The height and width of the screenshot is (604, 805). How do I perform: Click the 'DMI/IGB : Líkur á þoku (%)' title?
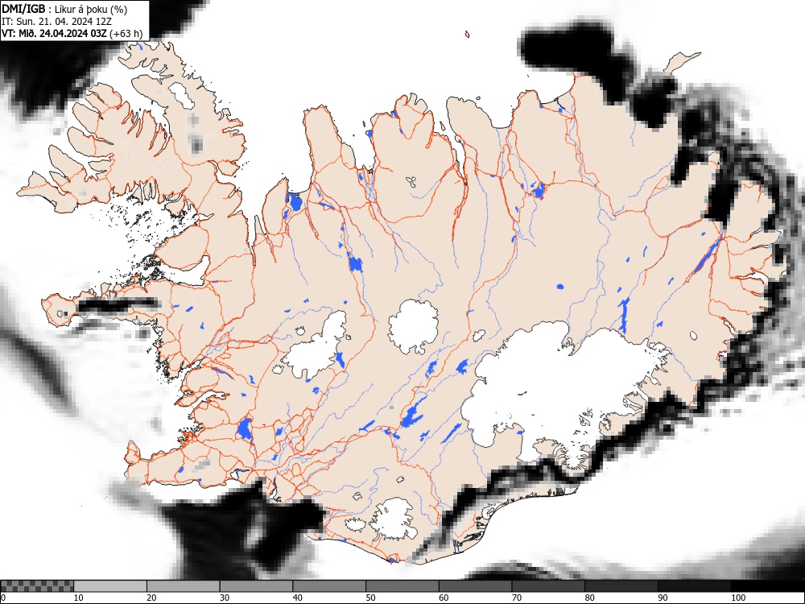coord(64,9)
